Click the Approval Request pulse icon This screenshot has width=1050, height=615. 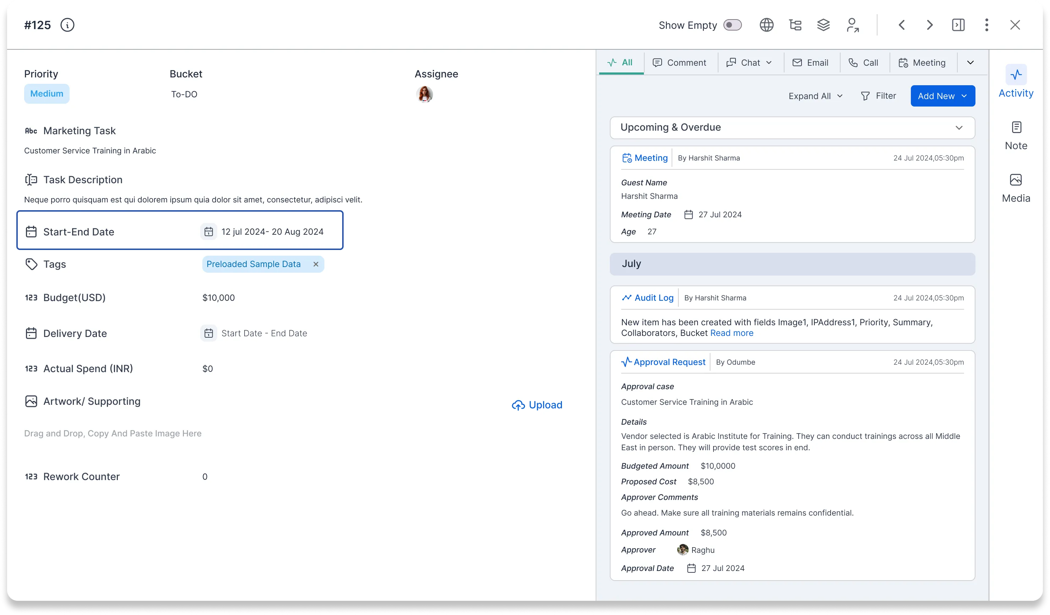click(627, 362)
